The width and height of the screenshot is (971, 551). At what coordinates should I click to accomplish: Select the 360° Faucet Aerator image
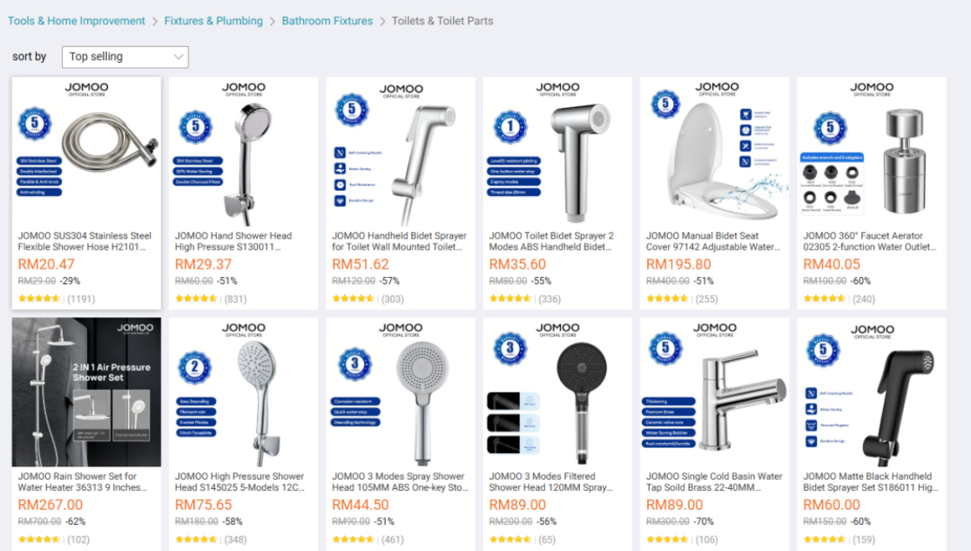click(x=872, y=152)
